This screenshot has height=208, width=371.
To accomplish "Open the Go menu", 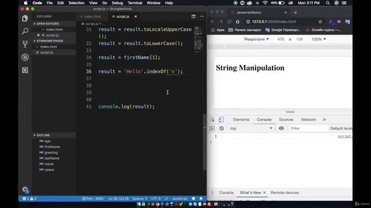I will click(104, 3).
